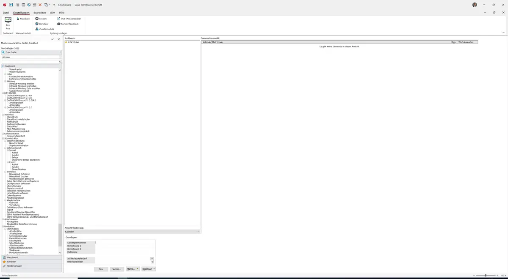
Task: Click into the Schichtplannummer input field
Action: tap(125, 243)
